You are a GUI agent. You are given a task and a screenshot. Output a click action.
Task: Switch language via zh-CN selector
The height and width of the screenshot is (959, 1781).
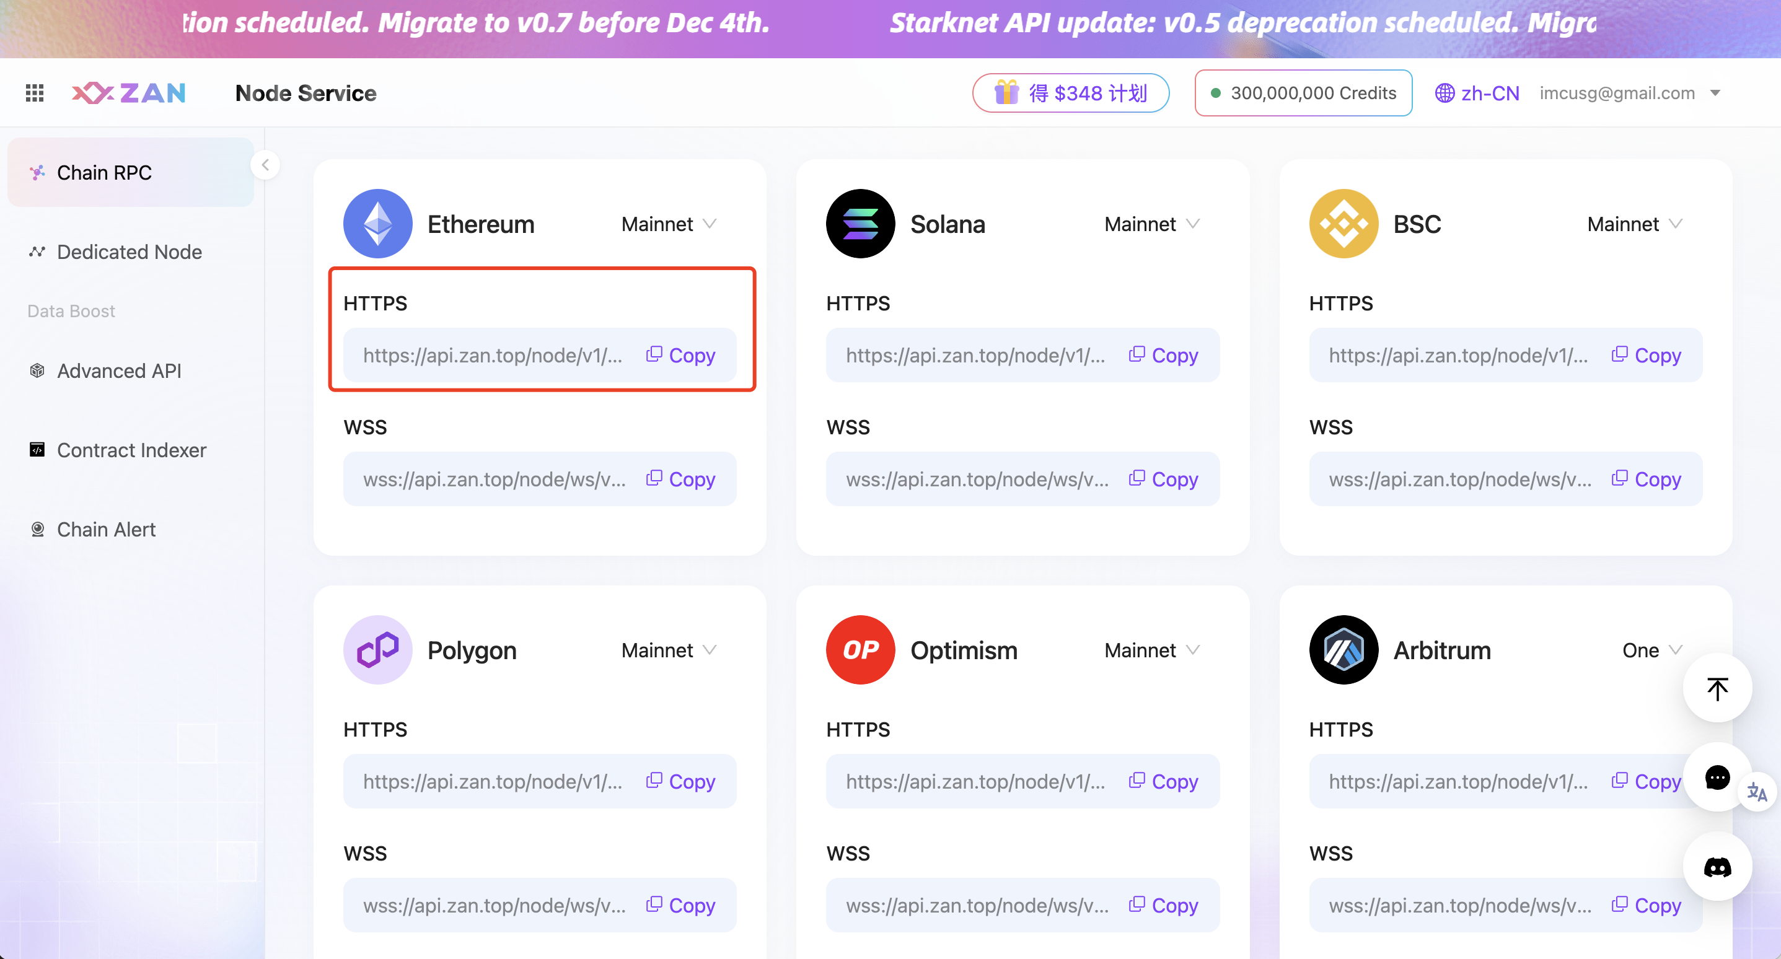[1477, 93]
